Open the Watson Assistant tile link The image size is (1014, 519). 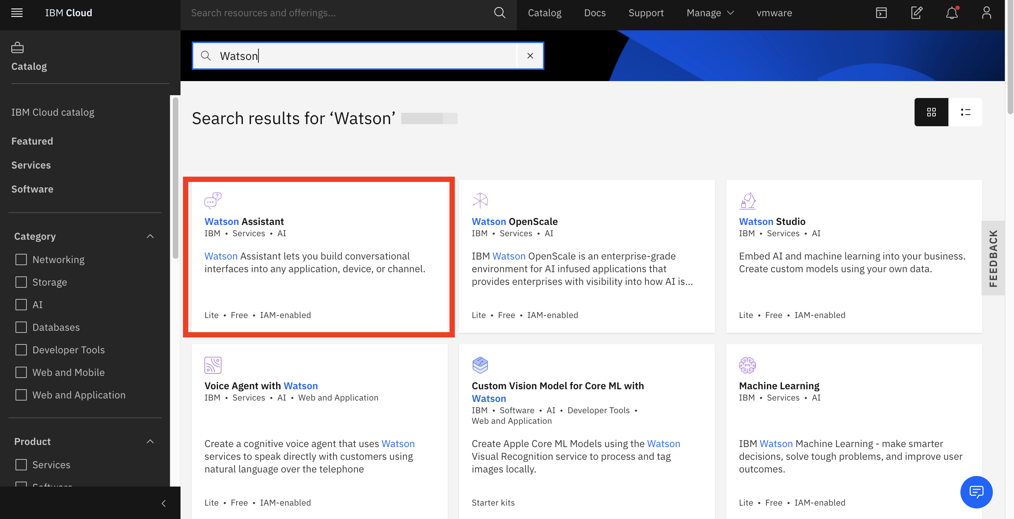point(244,222)
